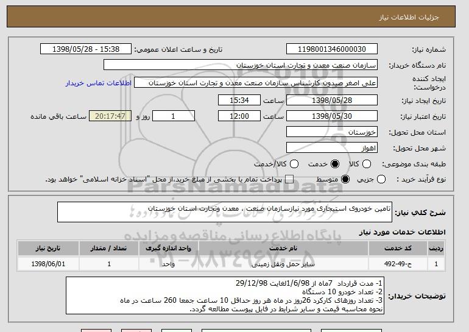Click the تعداد / مقدار column header
The image size is (469, 332).
[x=109, y=249]
